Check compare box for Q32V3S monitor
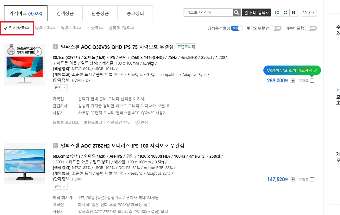340x215 pixels. 312,81
